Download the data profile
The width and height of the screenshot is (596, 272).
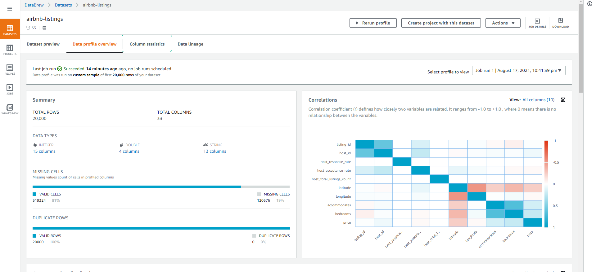(561, 23)
